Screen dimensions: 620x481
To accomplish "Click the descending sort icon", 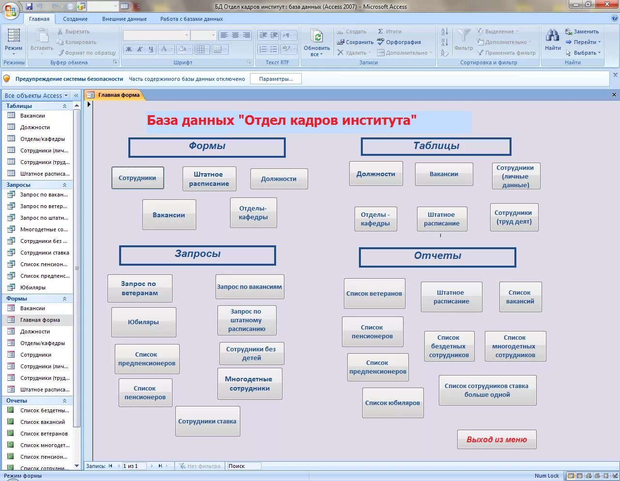I will point(445,42).
